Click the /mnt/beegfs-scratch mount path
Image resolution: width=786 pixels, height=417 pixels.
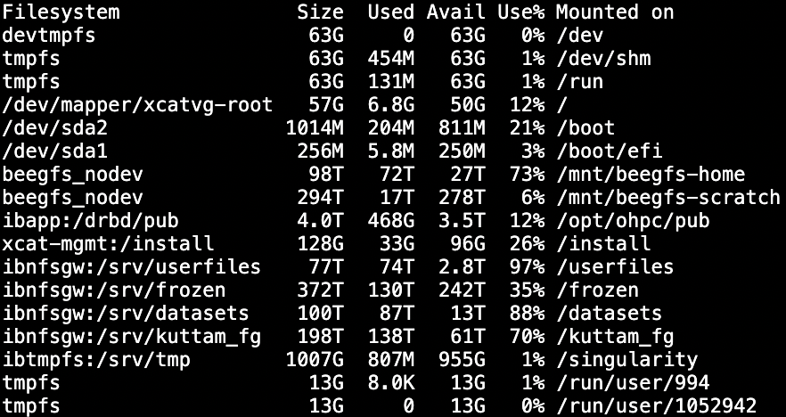667,198
